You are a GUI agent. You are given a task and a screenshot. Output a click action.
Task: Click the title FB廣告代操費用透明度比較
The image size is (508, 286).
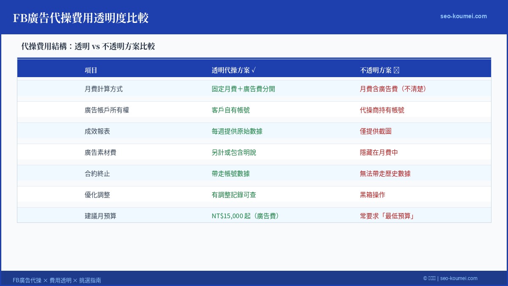[81, 18]
